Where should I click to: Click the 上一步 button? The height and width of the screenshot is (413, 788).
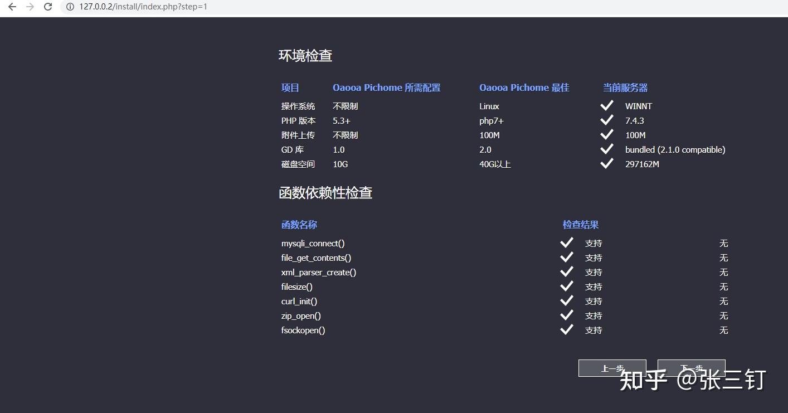click(x=612, y=368)
